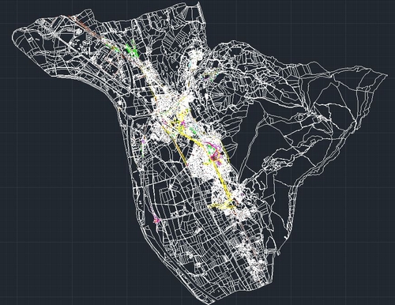Select the magenta curved junction beside green blocks
Viewport: 395px width, 305px height.
[x=215, y=152]
